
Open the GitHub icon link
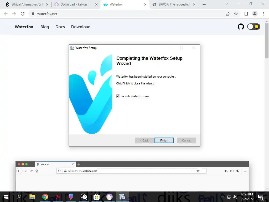241,27
